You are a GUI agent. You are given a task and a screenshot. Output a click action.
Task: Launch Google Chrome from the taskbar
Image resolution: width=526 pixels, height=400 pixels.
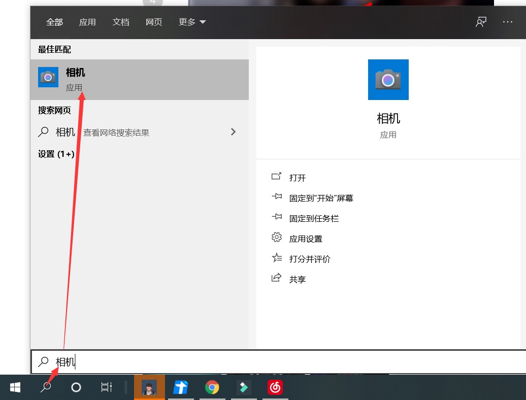(212, 387)
